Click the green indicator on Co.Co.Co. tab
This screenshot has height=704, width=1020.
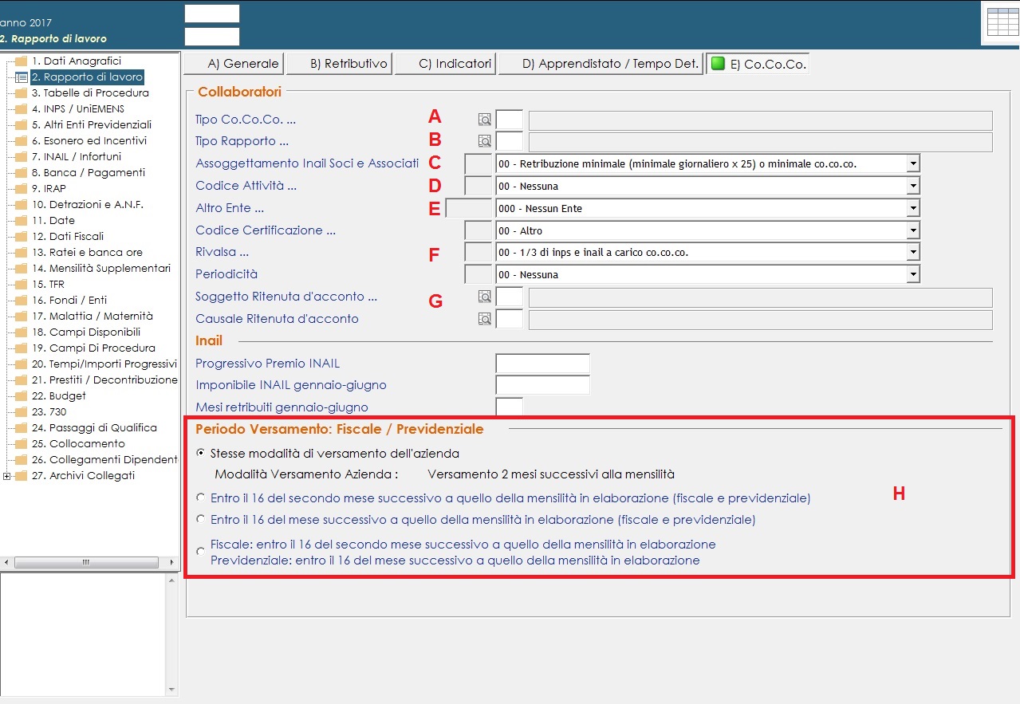[x=718, y=64]
